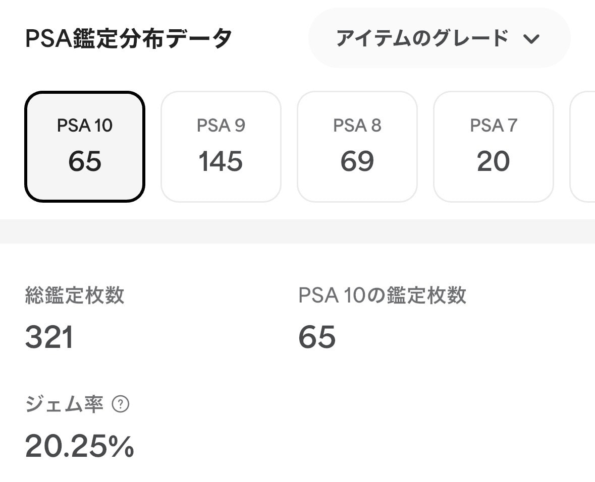
Task: Click the chevron arrow beside アイテムのグレード
Action: [x=531, y=38]
